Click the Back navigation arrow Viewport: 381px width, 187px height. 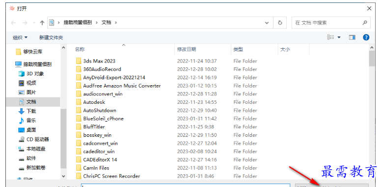pyautogui.click(x=13, y=23)
